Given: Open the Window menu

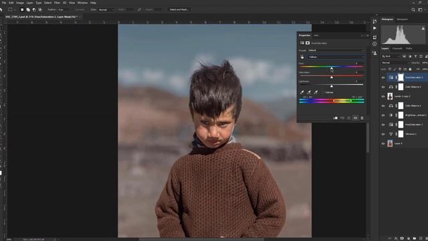Looking at the screenshot, I should click(x=82, y=3).
